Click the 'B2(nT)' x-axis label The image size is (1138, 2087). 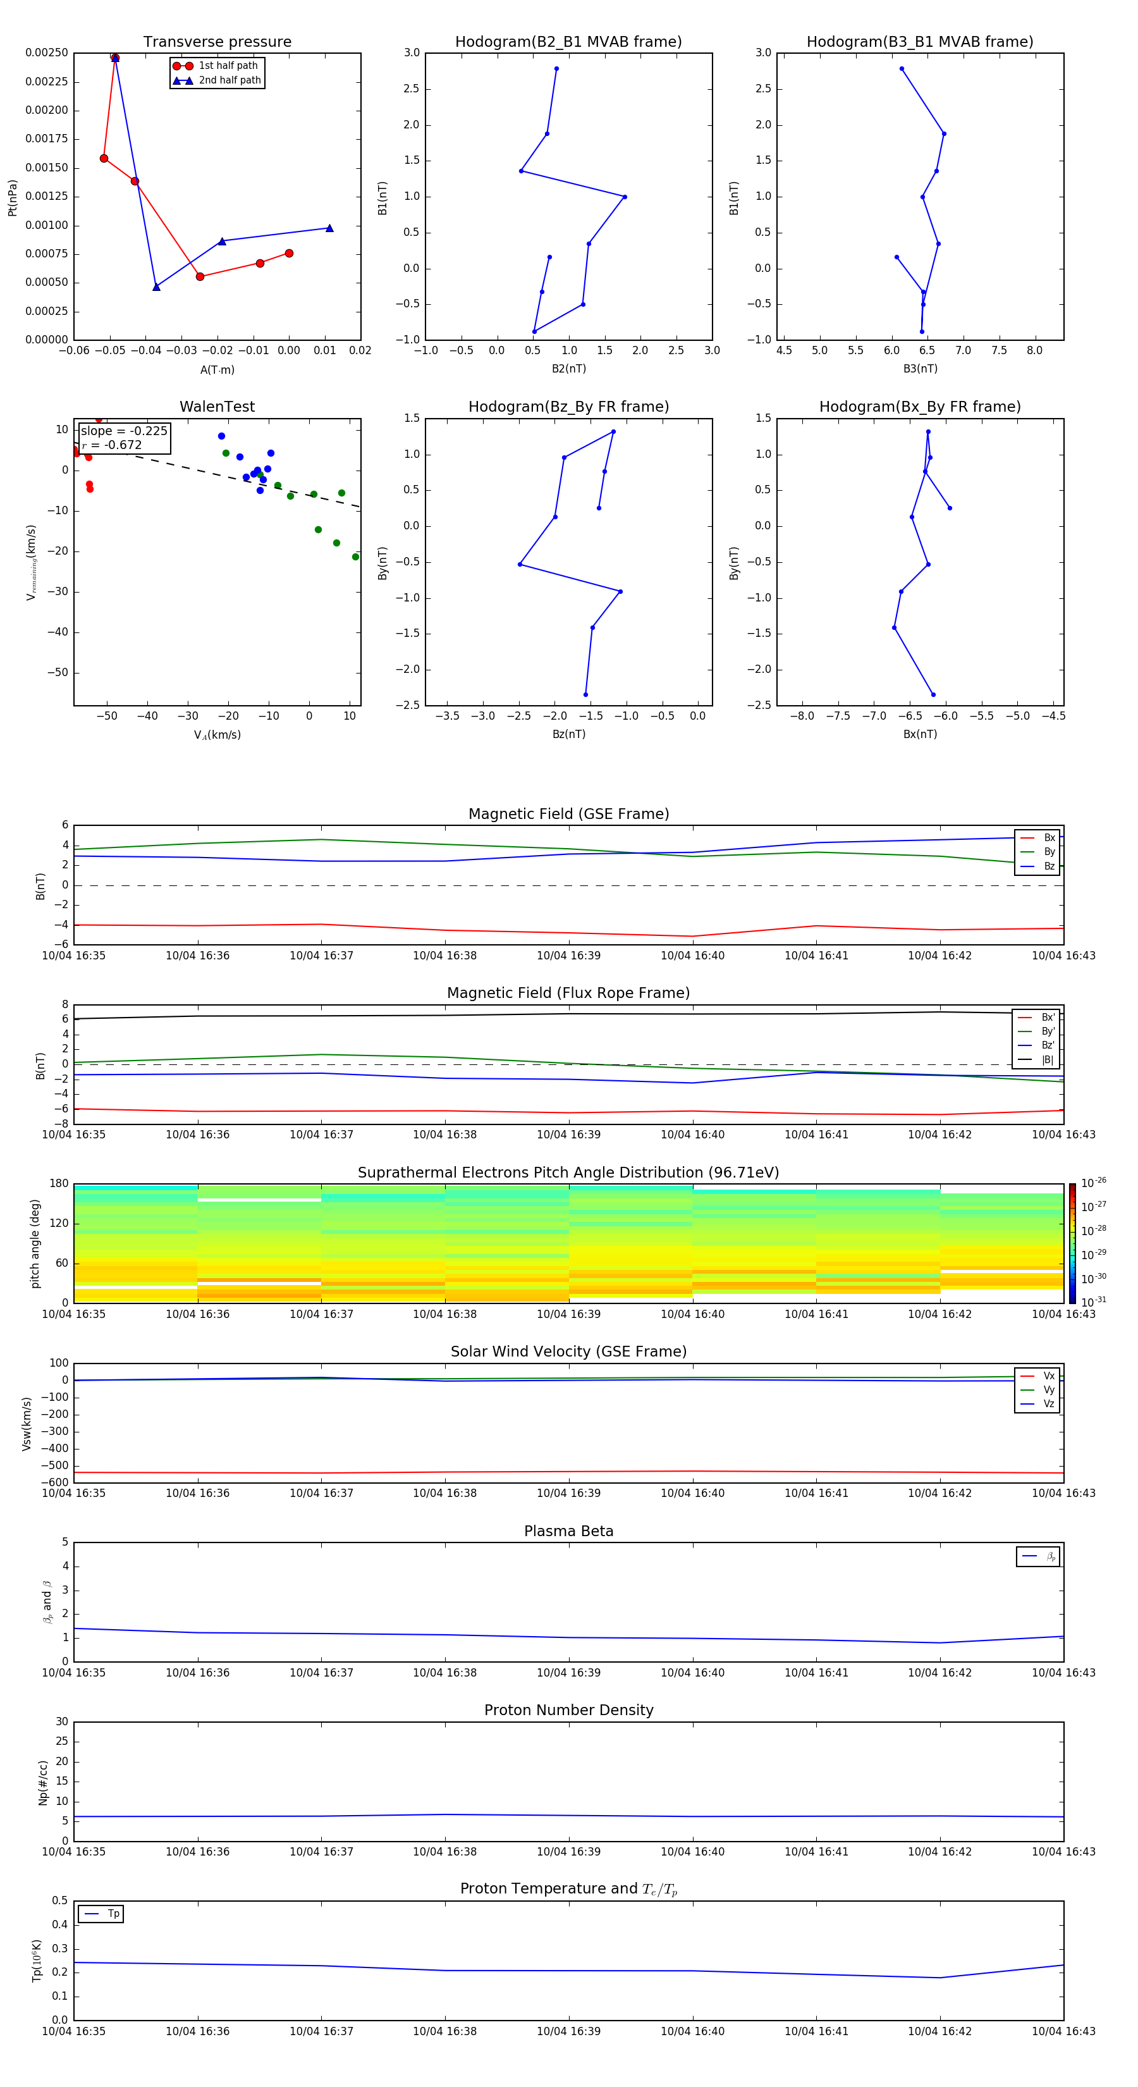pyautogui.click(x=568, y=369)
